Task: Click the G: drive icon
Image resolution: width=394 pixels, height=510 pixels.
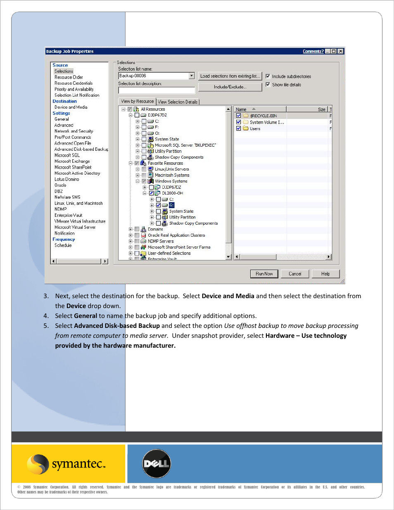Action: (x=165, y=205)
